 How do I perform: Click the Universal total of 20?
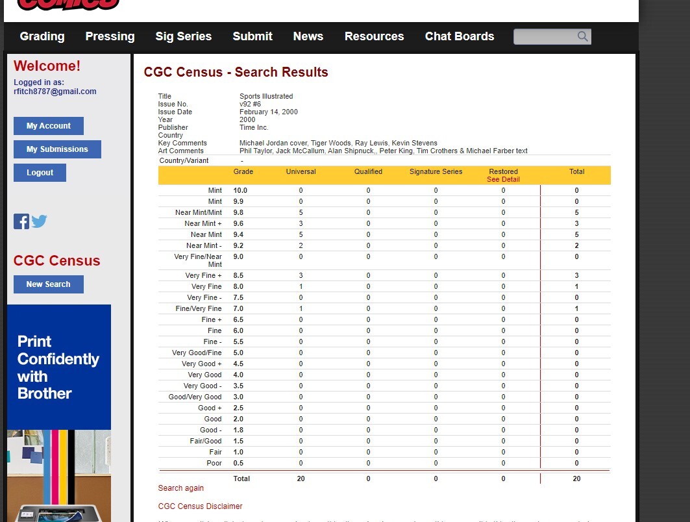click(x=301, y=479)
